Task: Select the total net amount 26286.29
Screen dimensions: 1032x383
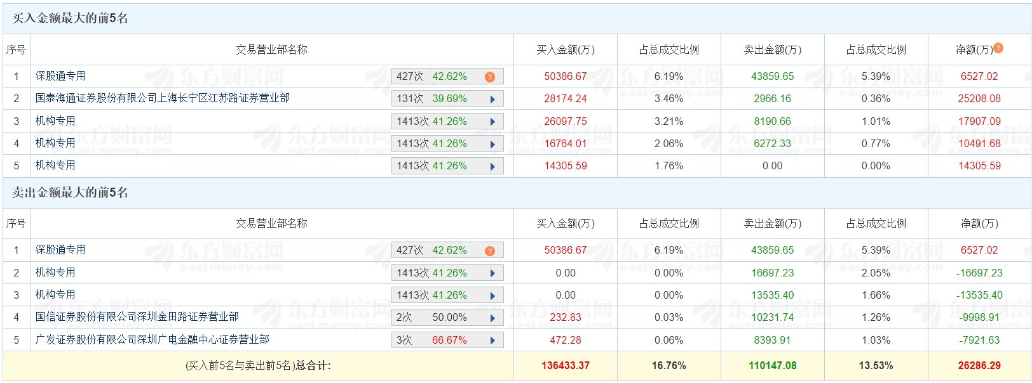Action: tap(979, 365)
